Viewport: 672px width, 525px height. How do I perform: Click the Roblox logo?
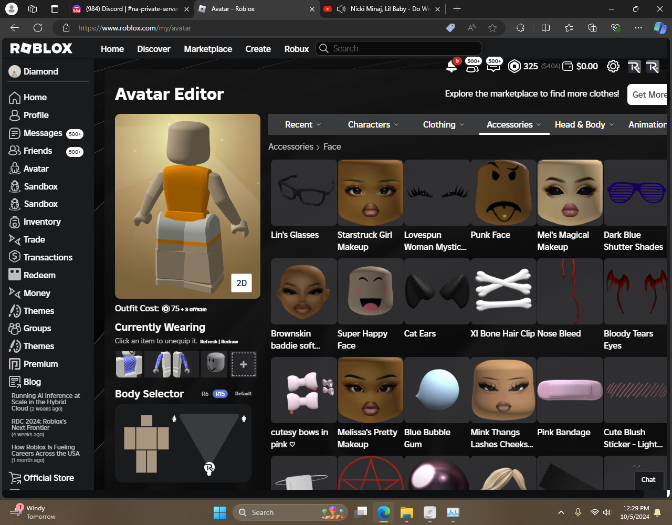[41, 48]
